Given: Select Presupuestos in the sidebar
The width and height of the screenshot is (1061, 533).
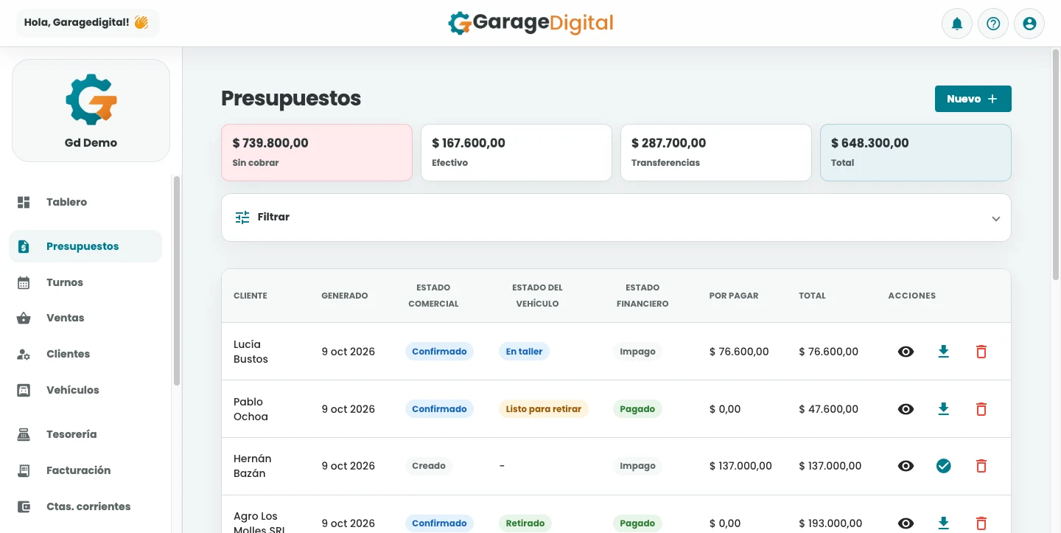Looking at the screenshot, I should (85, 246).
